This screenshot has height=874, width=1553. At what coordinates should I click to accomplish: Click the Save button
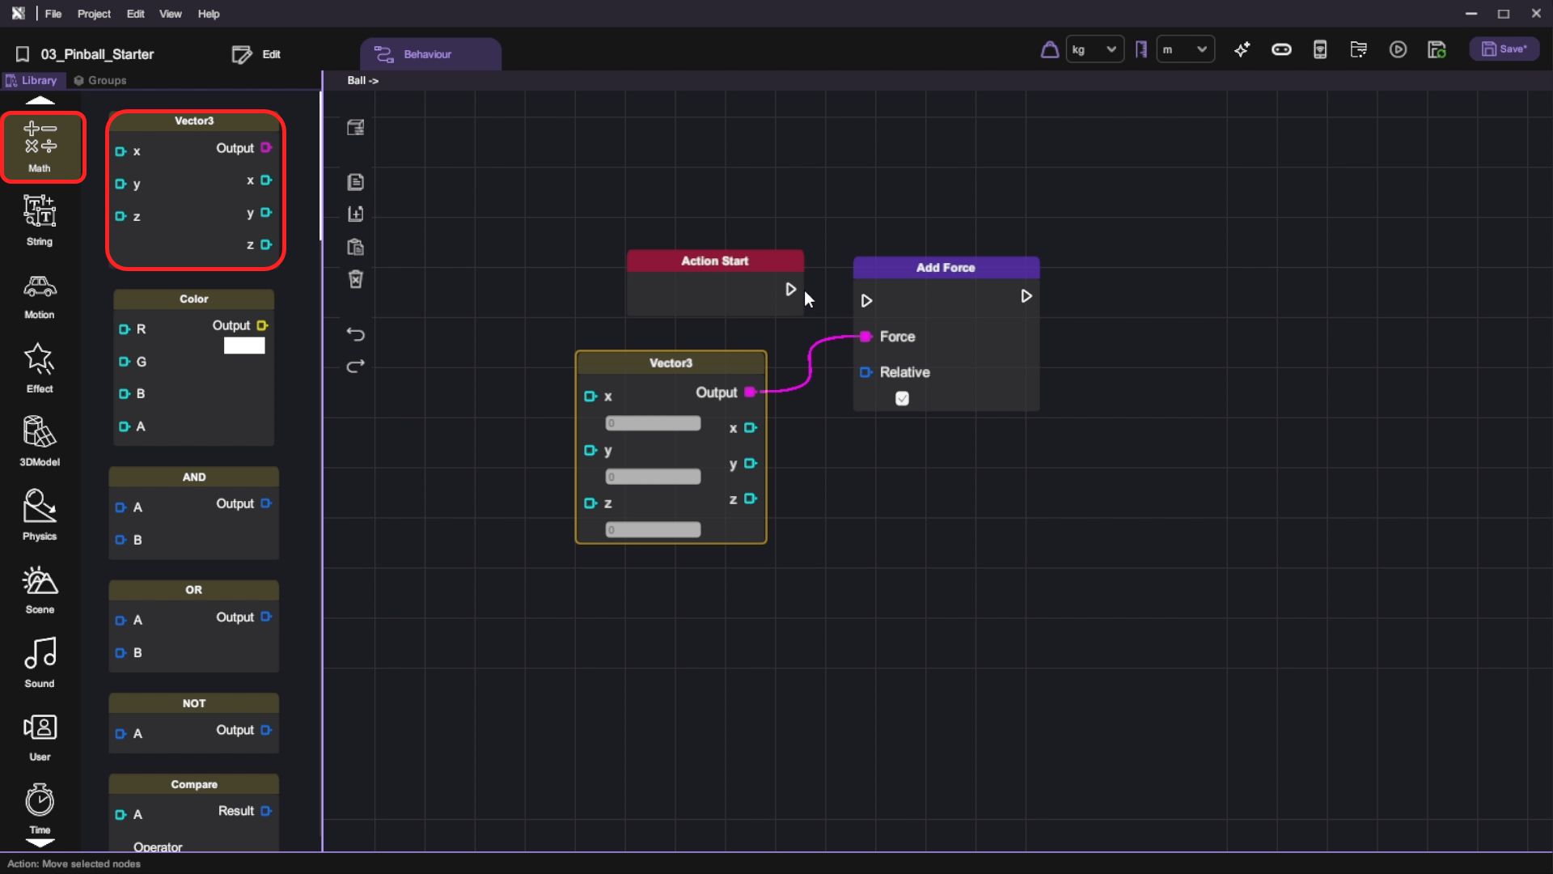pos(1504,49)
